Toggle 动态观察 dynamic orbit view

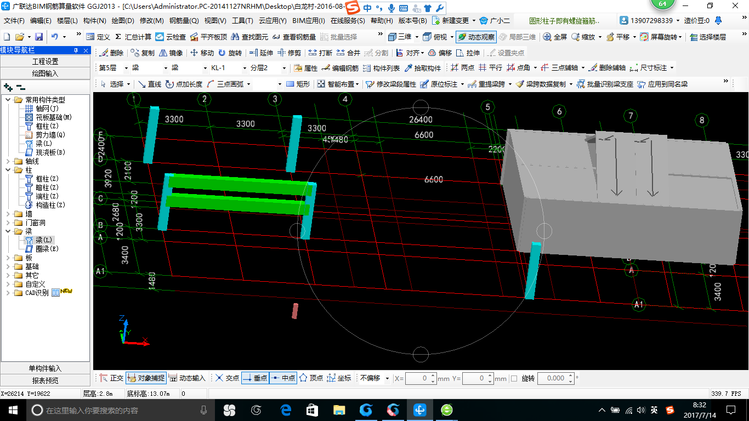click(476, 37)
